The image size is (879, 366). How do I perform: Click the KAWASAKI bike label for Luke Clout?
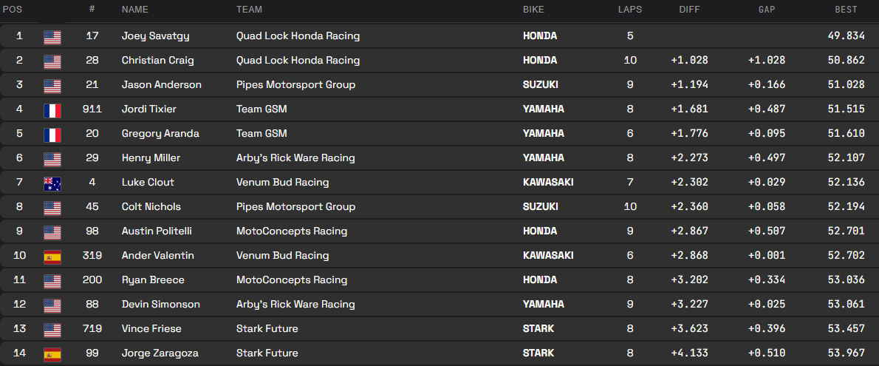pyautogui.click(x=547, y=183)
